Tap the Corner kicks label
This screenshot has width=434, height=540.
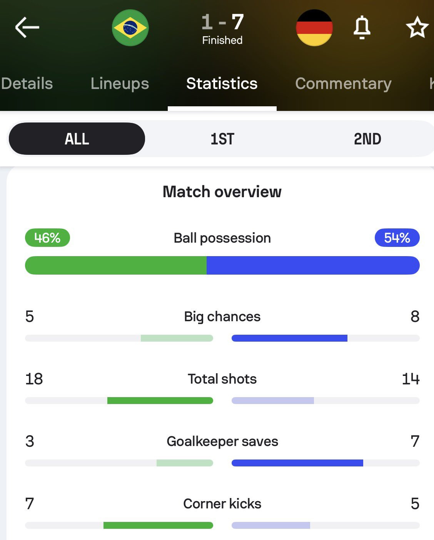click(222, 503)
